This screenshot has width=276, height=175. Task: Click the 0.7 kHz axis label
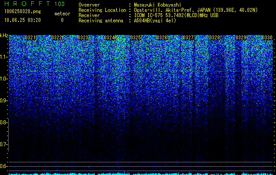[4, 144]
